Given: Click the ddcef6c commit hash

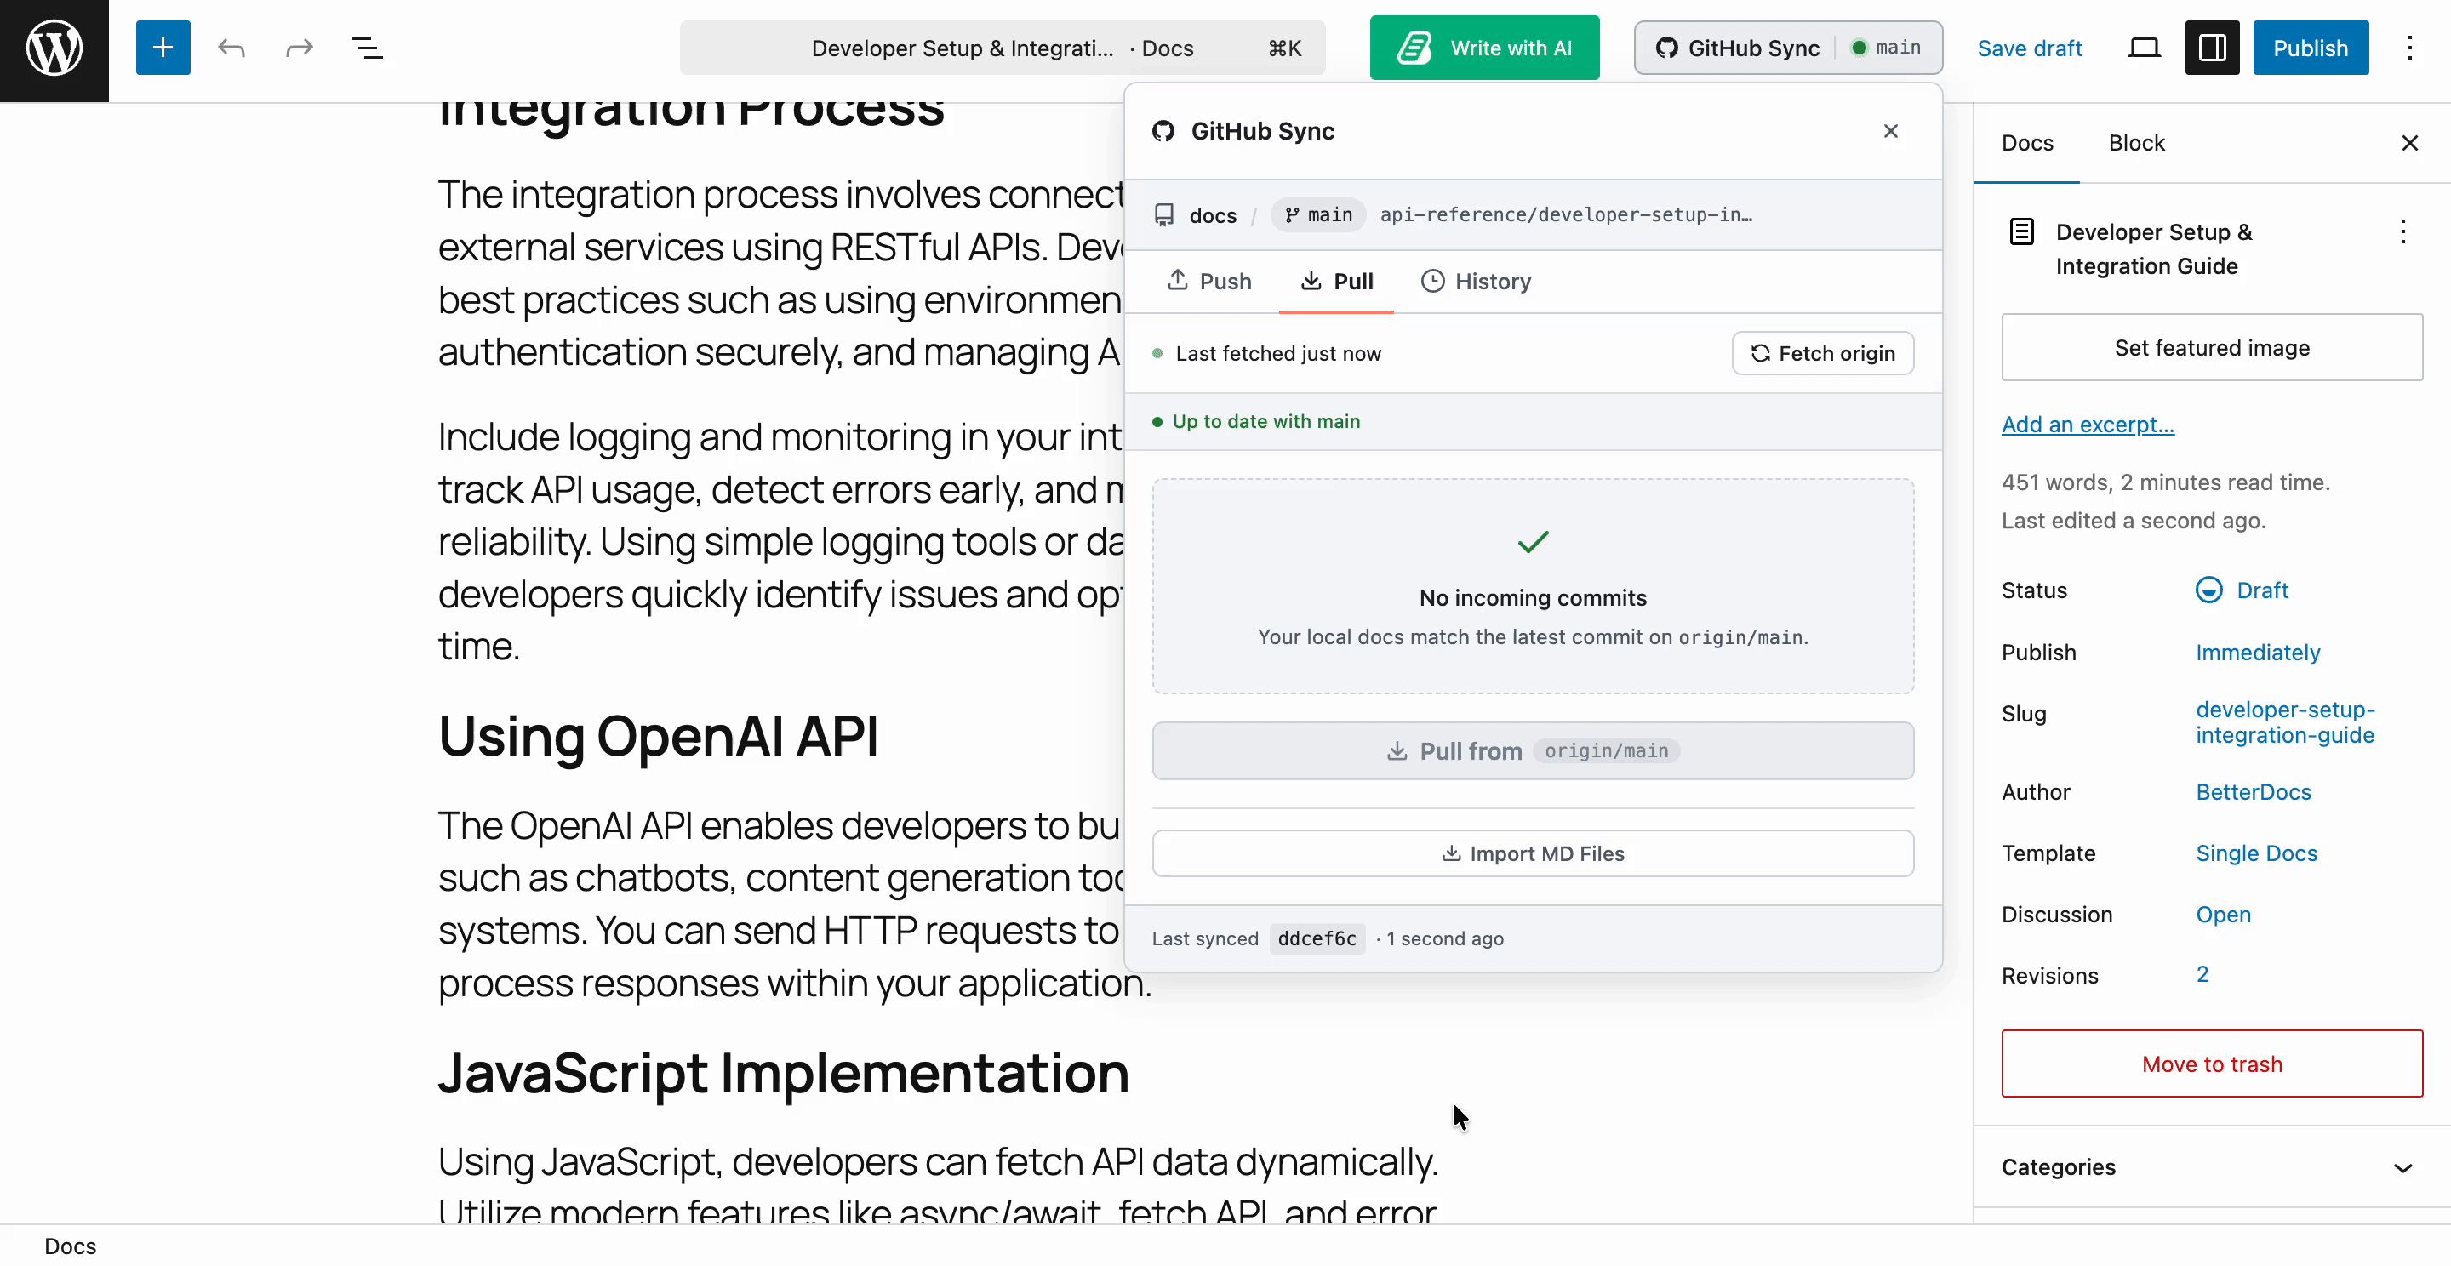Looking at the screenshot, I should tap(1317, 938).
